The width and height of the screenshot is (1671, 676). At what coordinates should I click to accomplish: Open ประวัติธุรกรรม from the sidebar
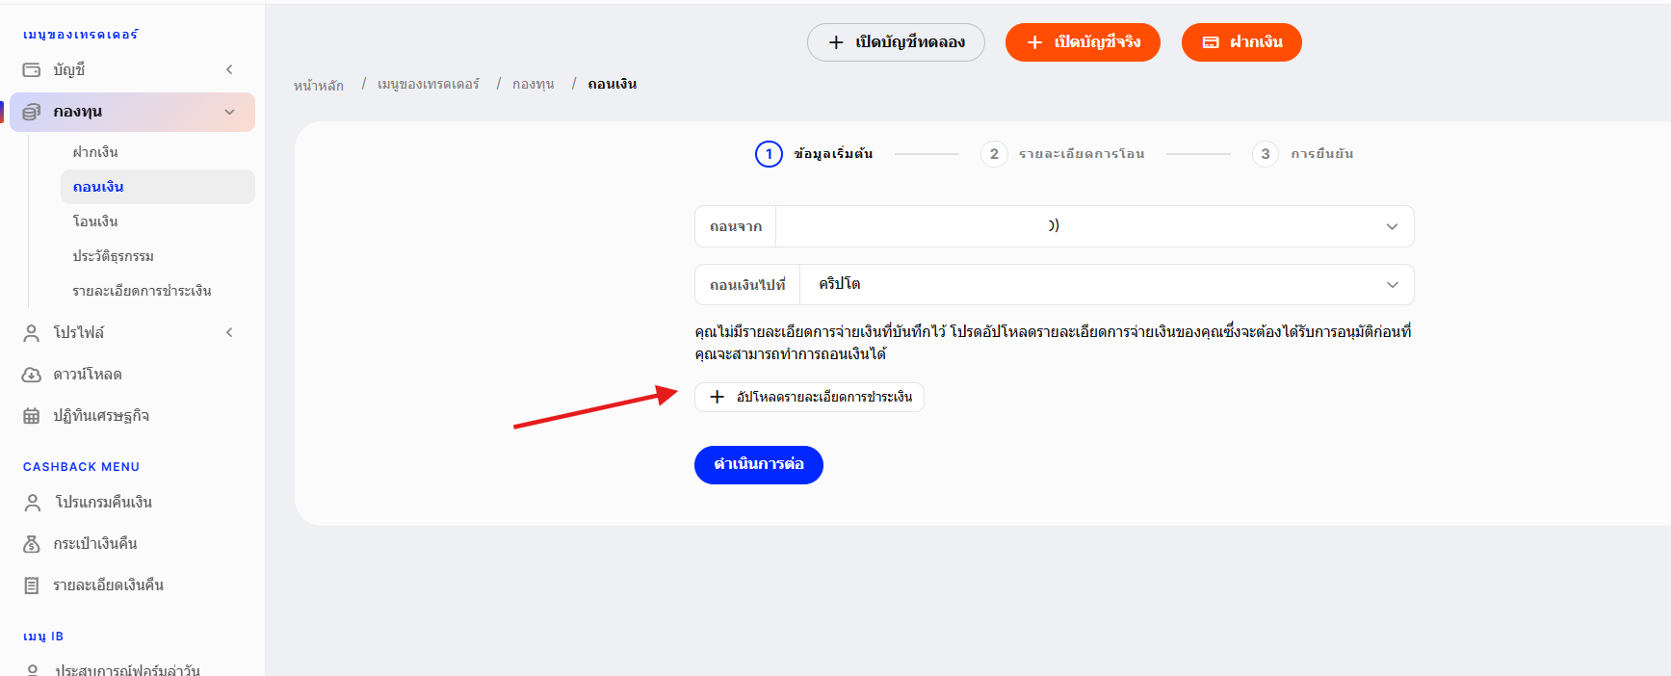114,256
